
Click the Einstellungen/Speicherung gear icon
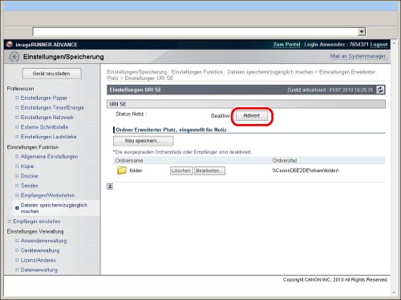14,57
